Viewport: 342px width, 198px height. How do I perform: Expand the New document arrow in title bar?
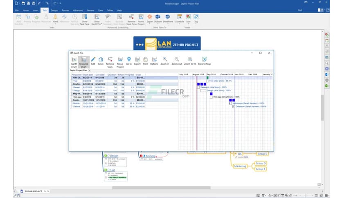click(19, 3)
